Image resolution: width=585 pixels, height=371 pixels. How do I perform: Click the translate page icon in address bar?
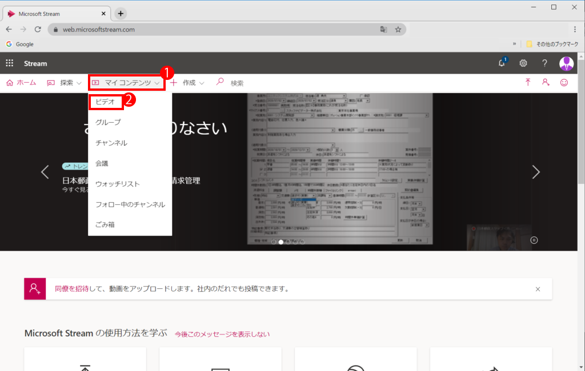pyautogui.click(x=383, y=30)
